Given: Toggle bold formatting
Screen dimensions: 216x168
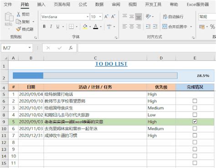Looking at the screenshot, I should [44, 26].
